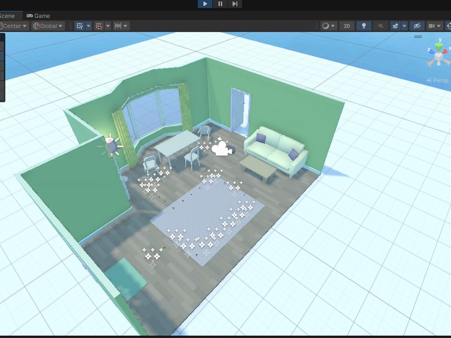The width and height of the screenshot is (451, 338).
Task: Toggle hidden objects scene visibility icon
Action: tap(417, 26)
